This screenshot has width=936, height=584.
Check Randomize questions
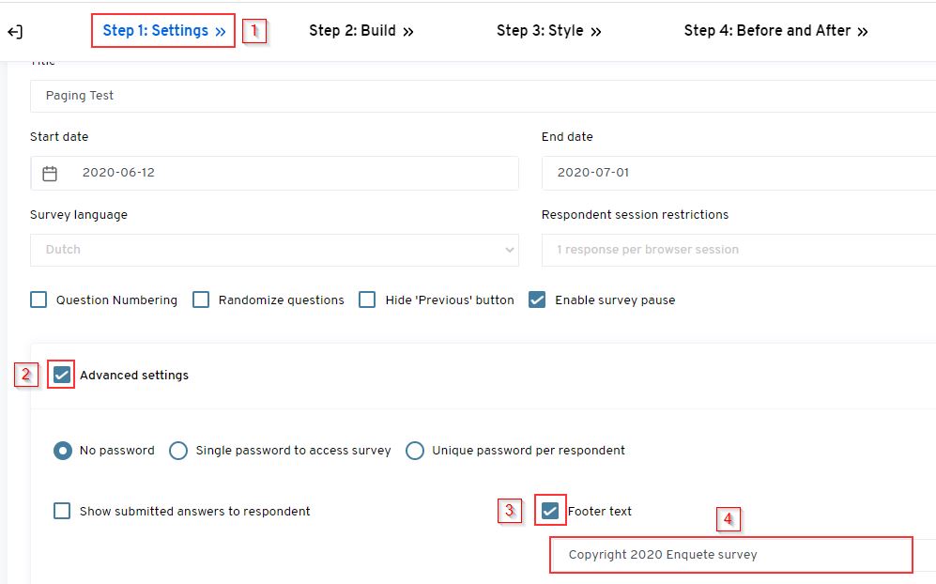pyautogui.click(x=201, y=300)
